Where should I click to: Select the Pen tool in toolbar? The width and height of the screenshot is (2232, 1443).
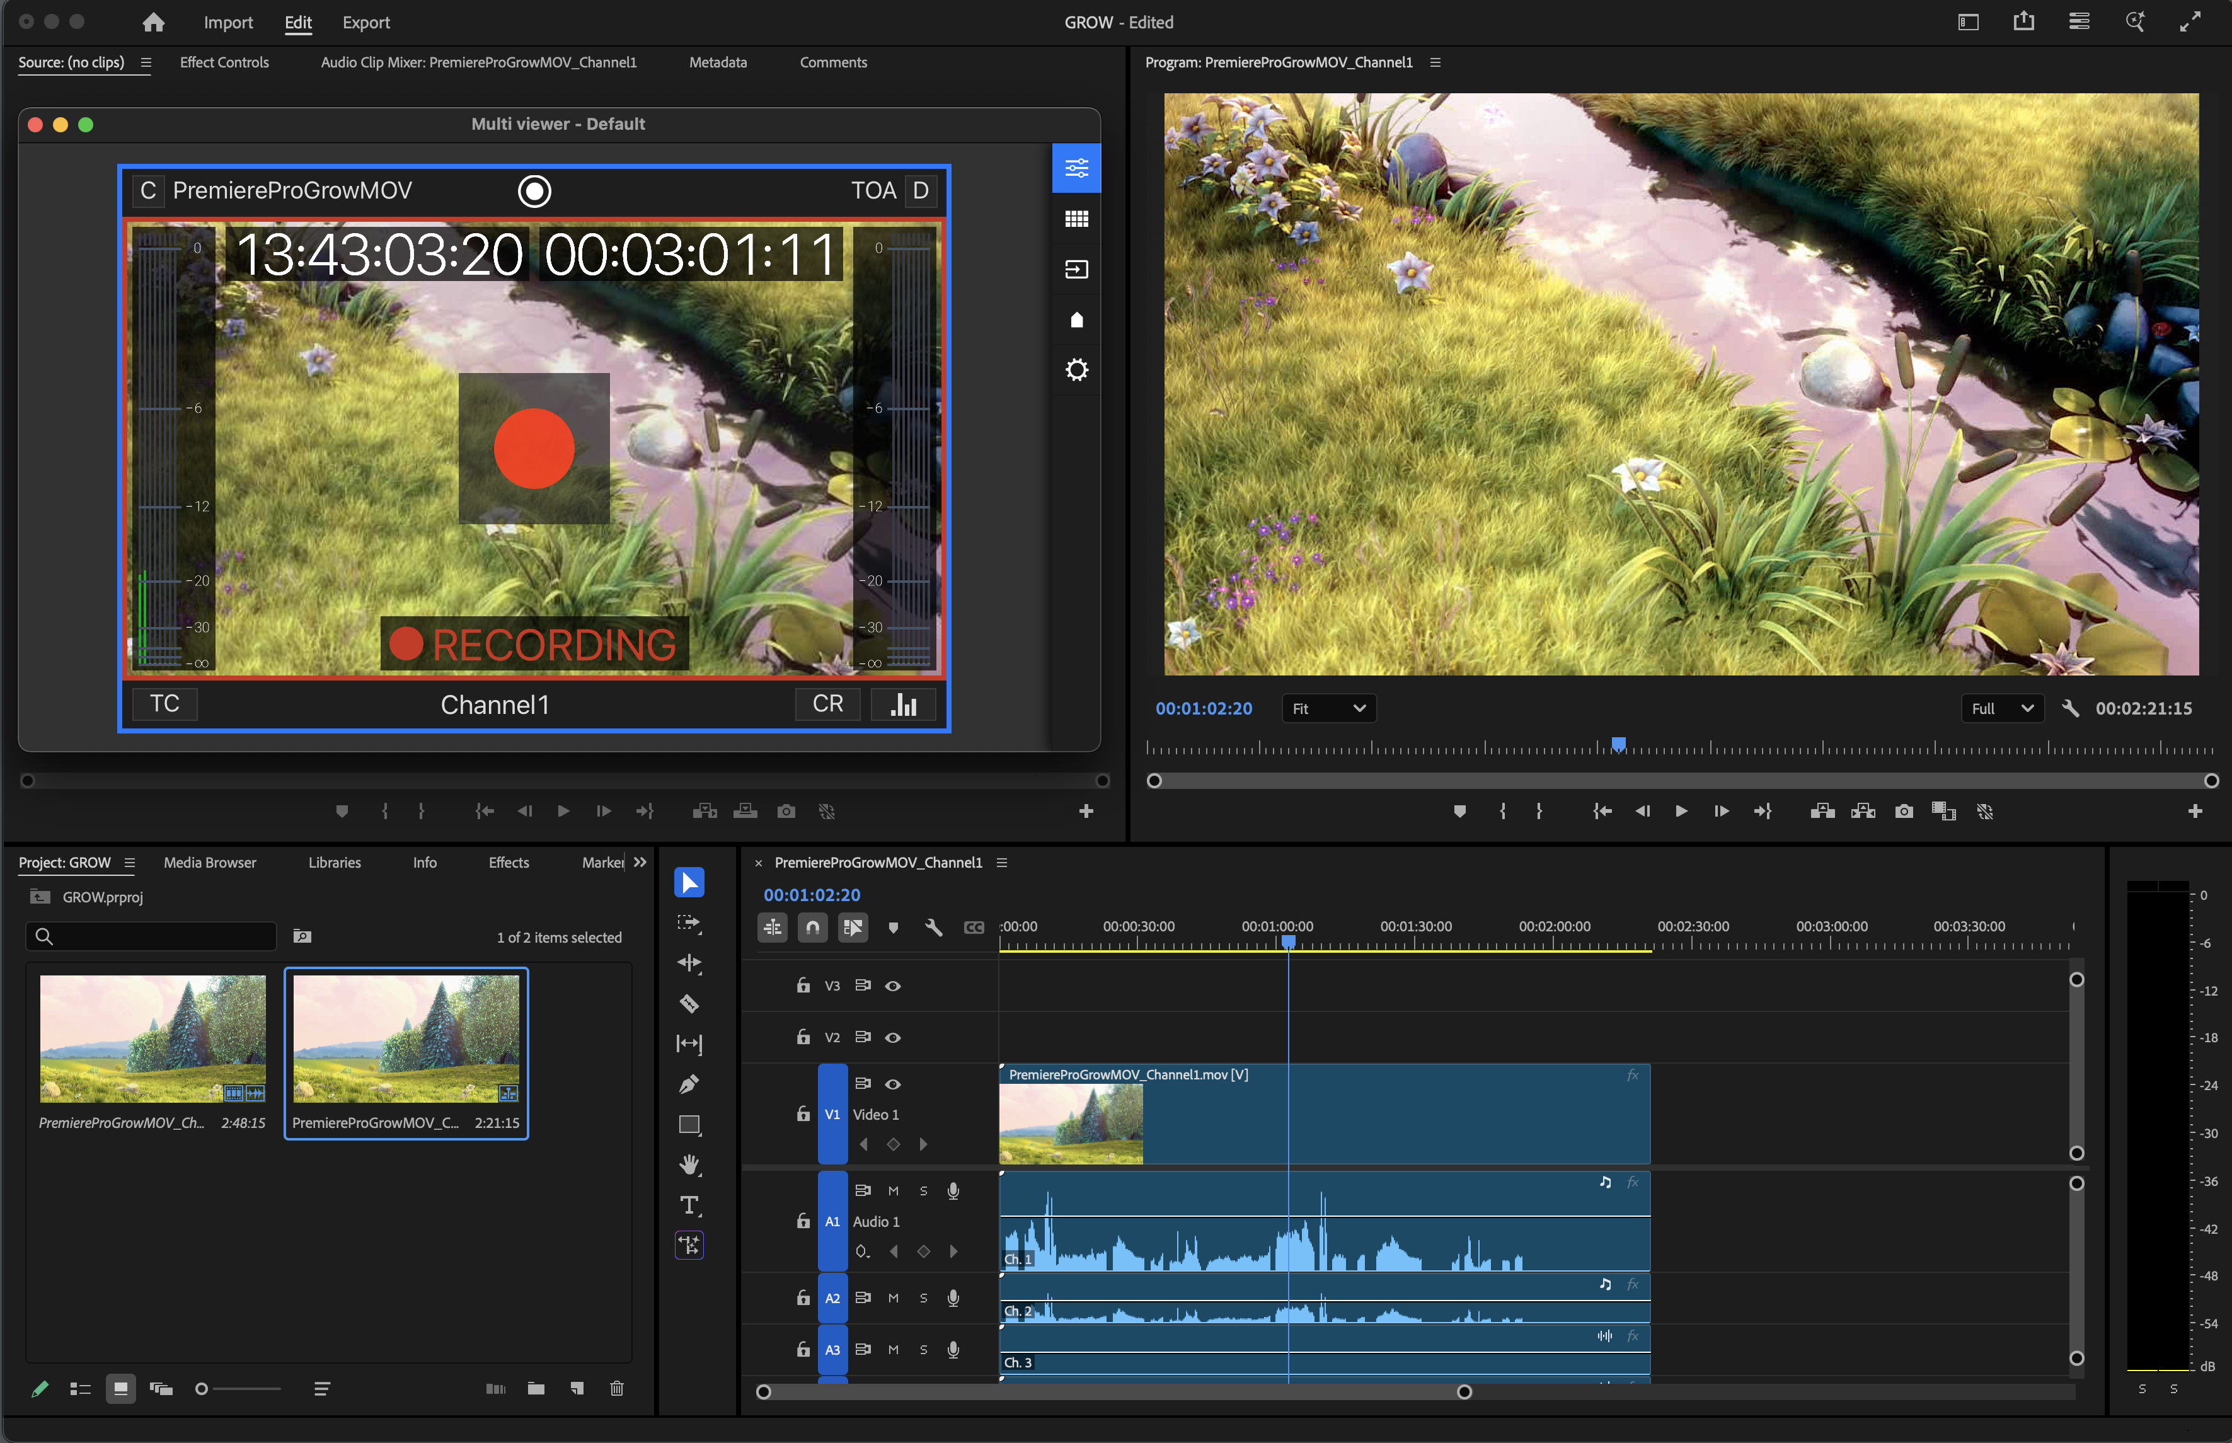pos(689,1084)
